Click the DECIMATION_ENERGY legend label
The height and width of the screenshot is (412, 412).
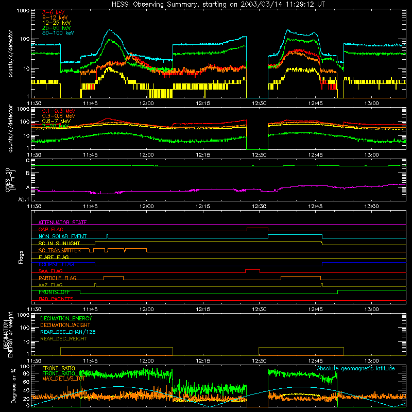(x=66, y=318)
